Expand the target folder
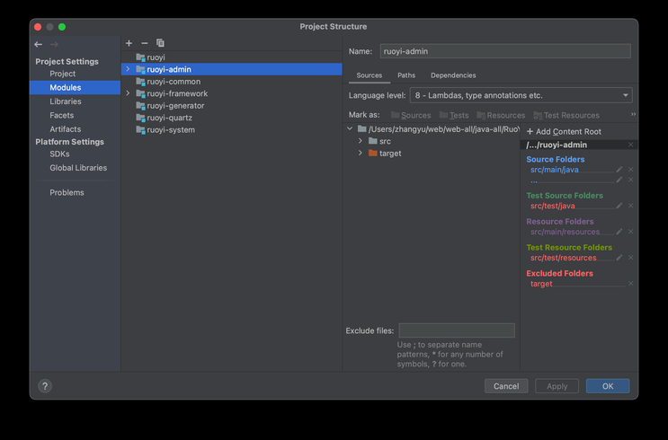Screen dimensions: 668x440 click(x=361, y=153)
